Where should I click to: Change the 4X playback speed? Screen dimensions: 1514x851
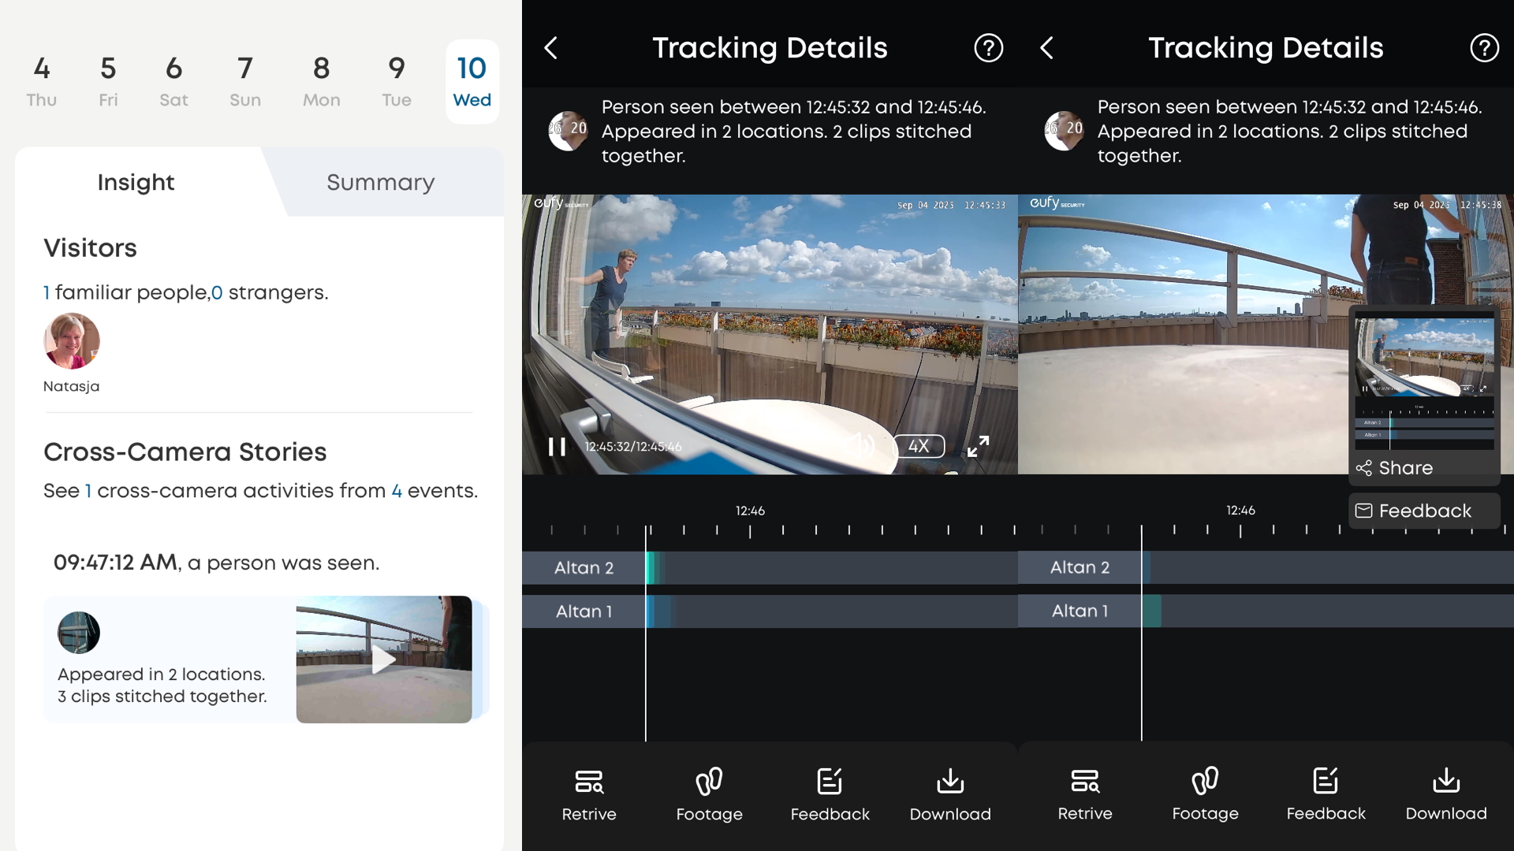click(x=918, y=446)
